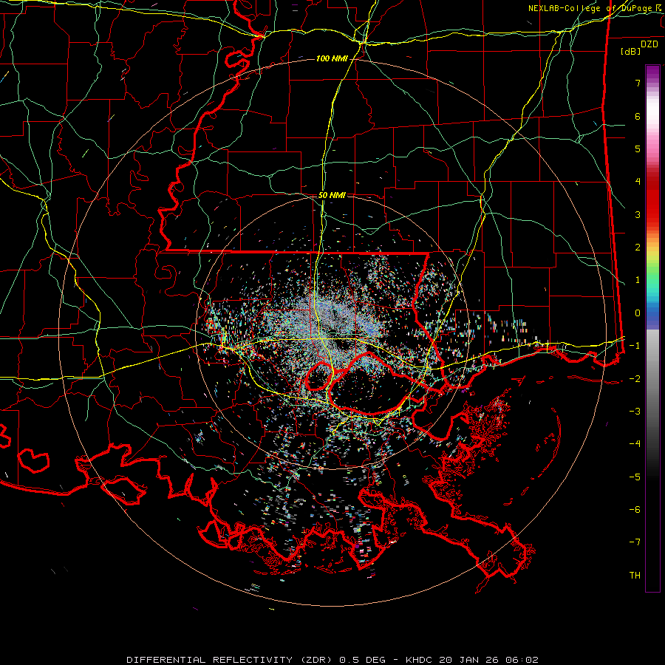
Task: Click the 3 value on the color scale
Action: point(638,214)
